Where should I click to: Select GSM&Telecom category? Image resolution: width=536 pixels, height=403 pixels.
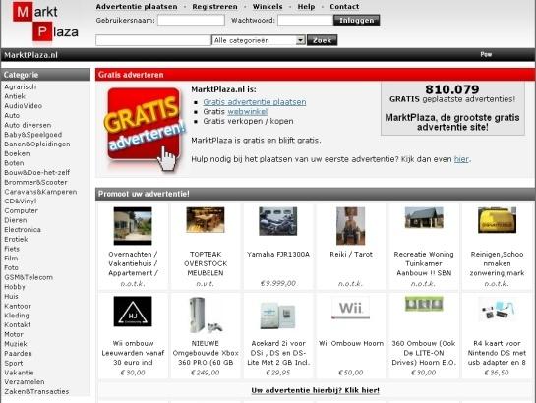point(29,277)
